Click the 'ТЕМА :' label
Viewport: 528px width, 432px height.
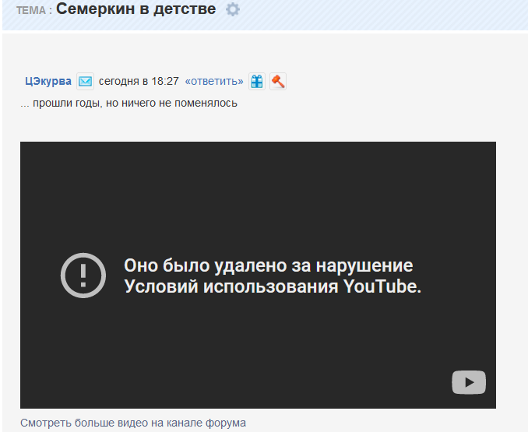coord(34,10)
